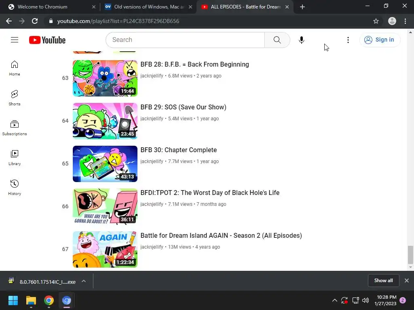Click the BFB 28 video thumbnail
Screen dimensions: 414x310
pos(105,78)
